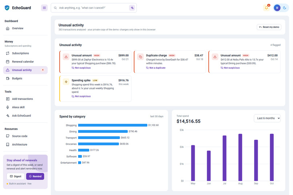
Task: Open the user avatar D menu
Action: pyautogui.click(x=277, y=8)
